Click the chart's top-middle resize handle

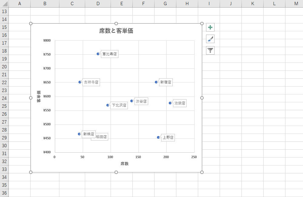116,24
